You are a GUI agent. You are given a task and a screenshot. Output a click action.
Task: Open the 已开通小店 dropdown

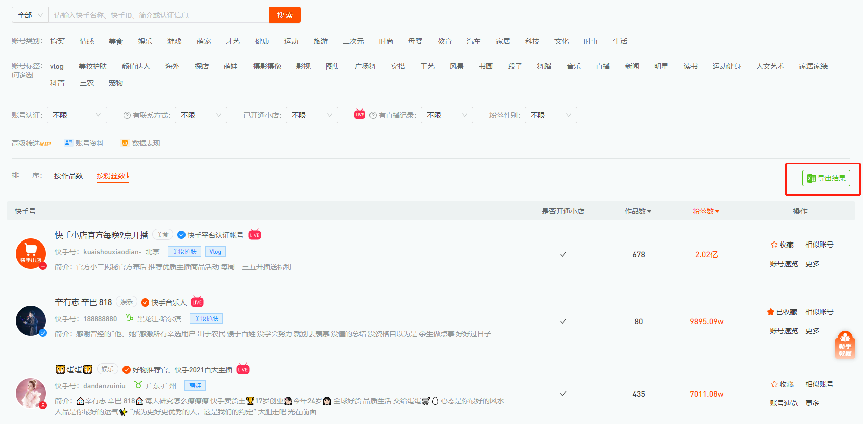click(x=312, y=115)
